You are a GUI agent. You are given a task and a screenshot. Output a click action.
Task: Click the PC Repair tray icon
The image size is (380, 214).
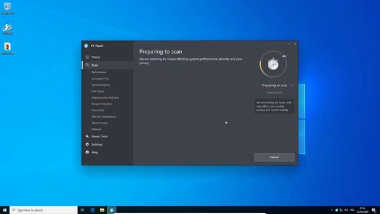(x=337, y=210)
